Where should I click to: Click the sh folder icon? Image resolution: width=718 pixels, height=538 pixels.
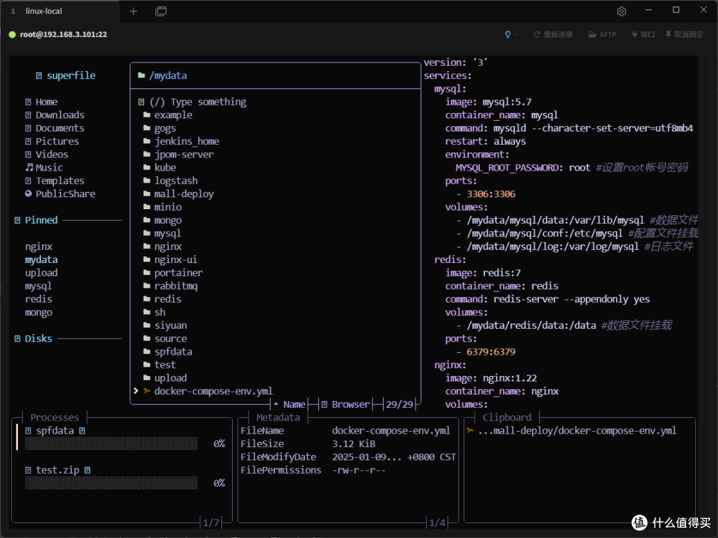[x=146, y=312]
